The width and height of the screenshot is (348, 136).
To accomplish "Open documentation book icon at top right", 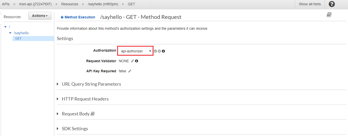I will (329, 15).
